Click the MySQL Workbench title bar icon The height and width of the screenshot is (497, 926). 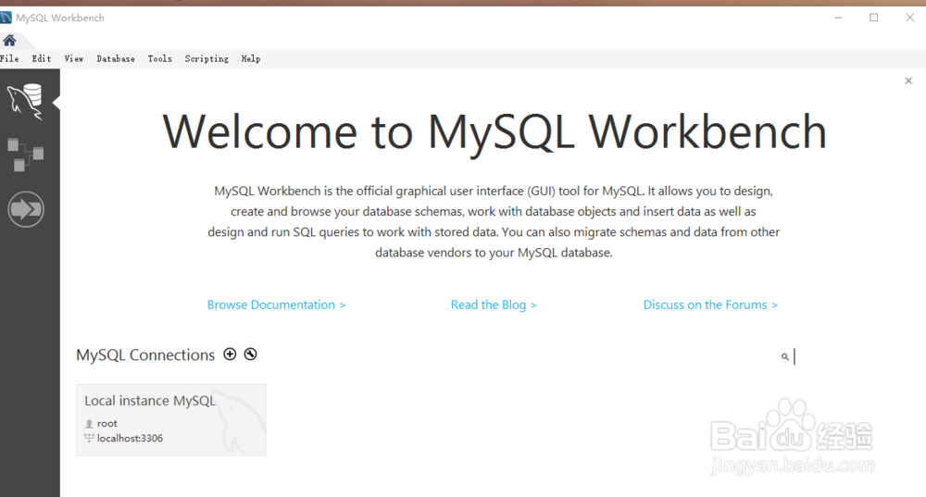coord(6,18)
